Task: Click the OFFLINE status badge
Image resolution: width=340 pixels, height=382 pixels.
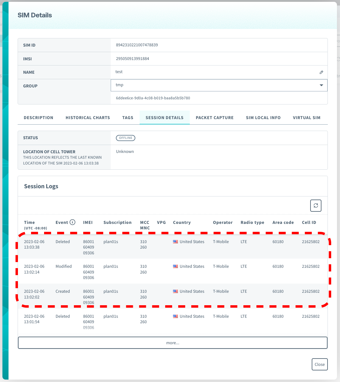Action: [126, 138]
